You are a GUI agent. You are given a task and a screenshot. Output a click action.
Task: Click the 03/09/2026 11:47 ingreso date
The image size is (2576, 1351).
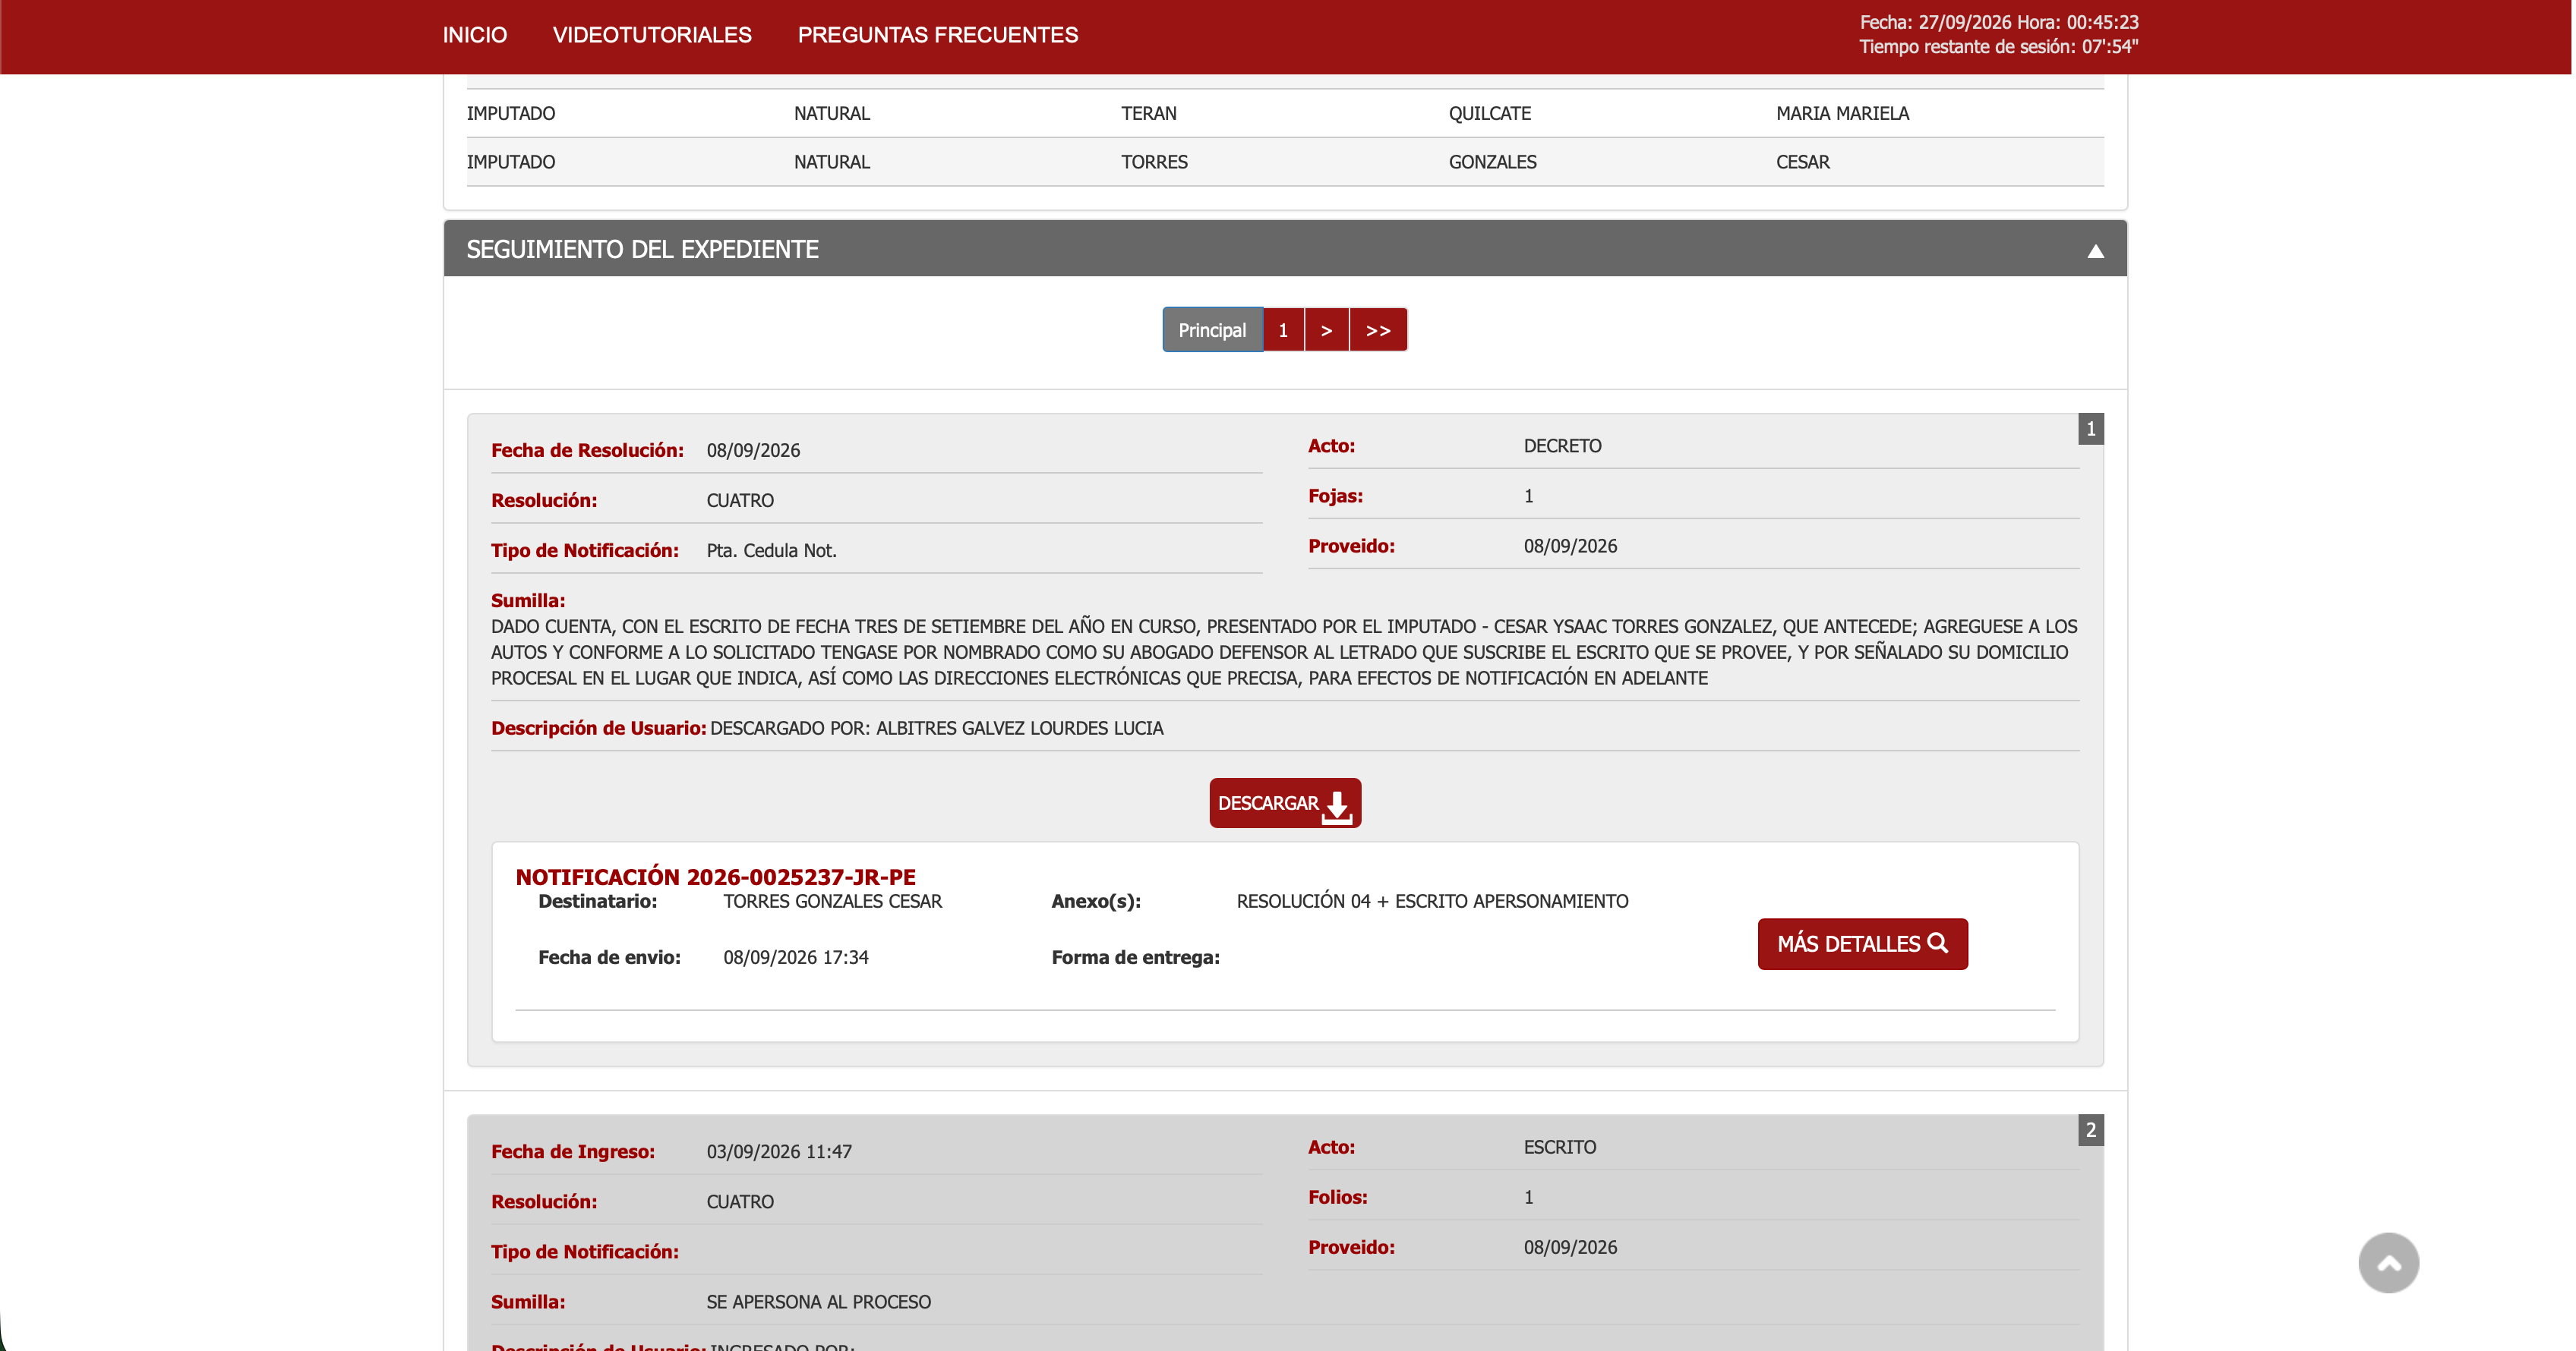[779, 1152]
